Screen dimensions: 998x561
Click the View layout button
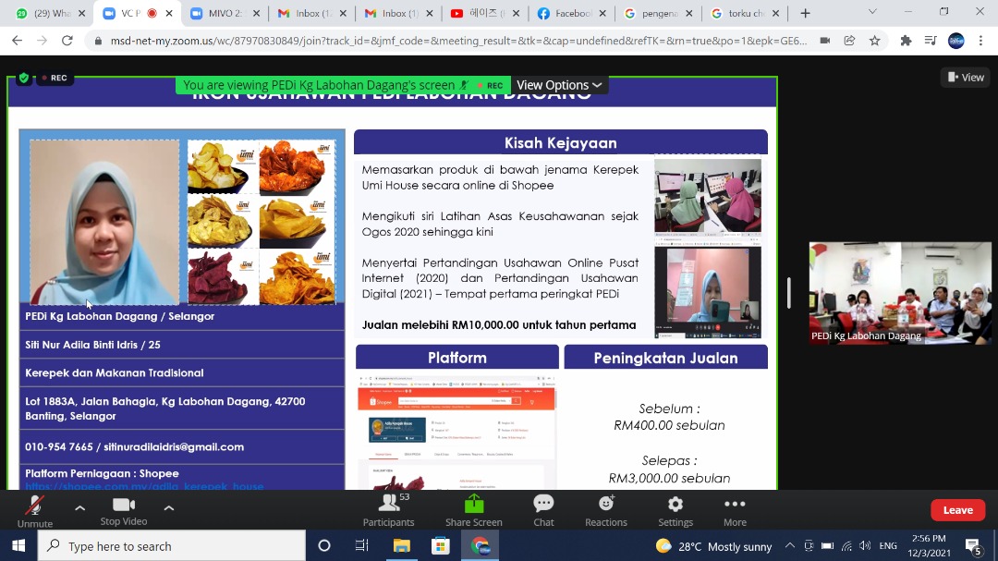964,78
